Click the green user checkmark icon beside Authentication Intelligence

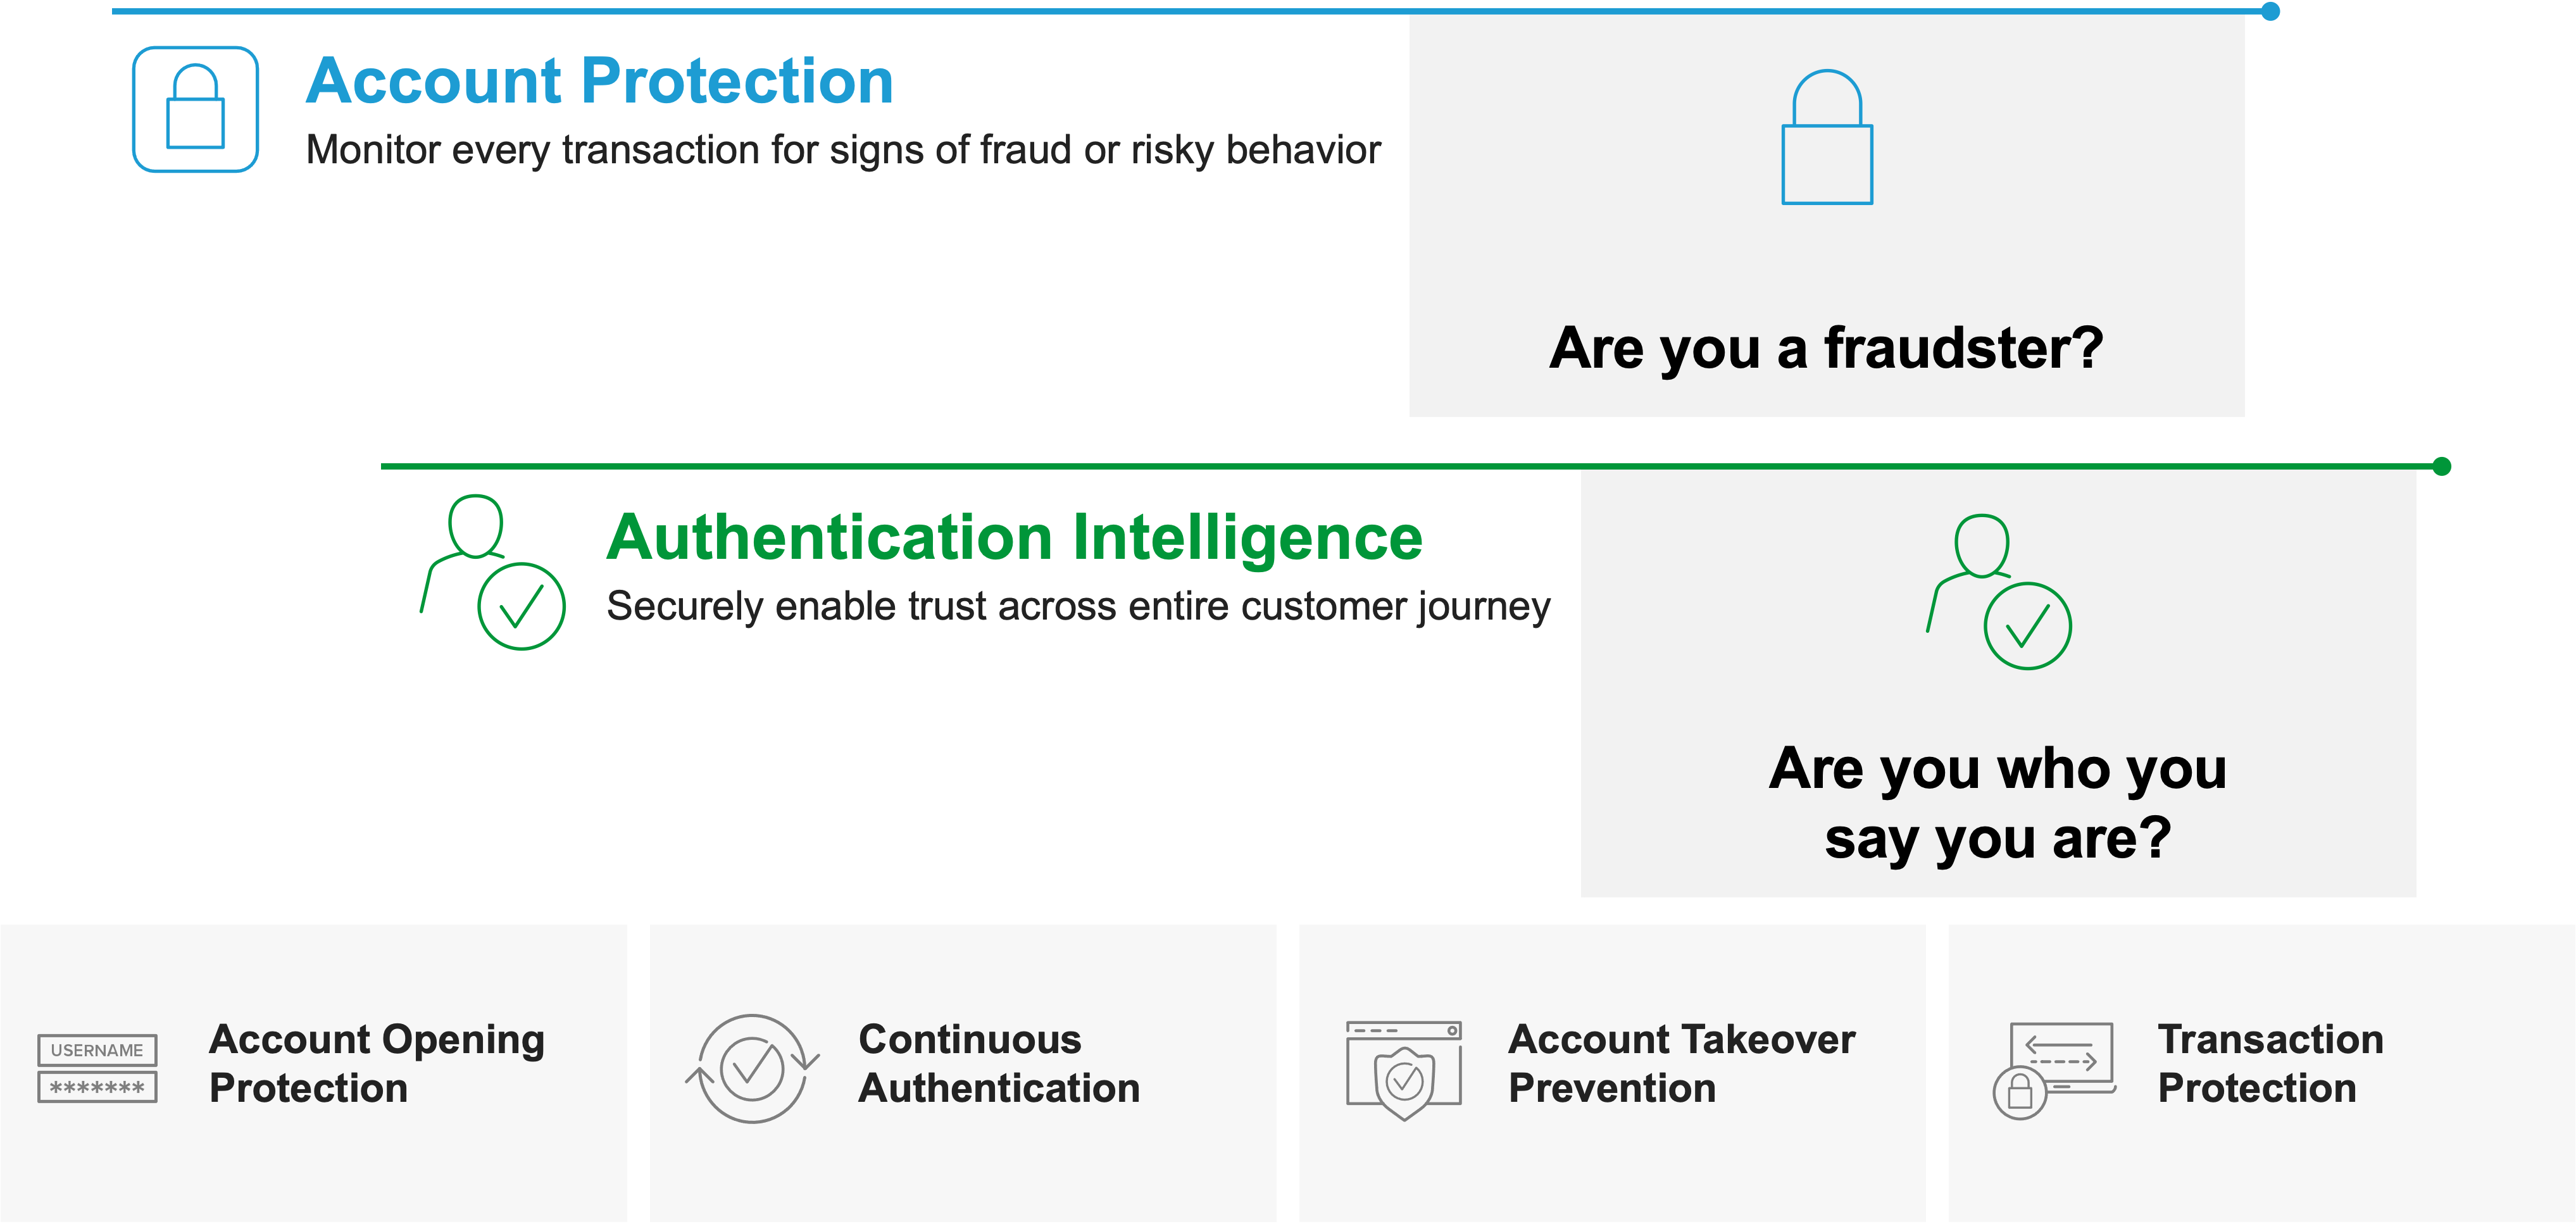coord(493,572)
